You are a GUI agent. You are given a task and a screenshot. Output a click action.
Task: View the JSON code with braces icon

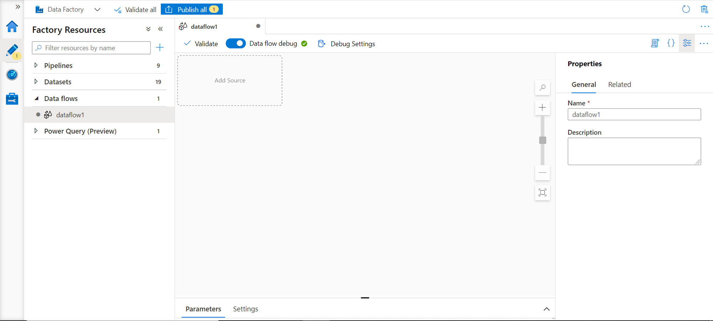[x=671, y=43]
